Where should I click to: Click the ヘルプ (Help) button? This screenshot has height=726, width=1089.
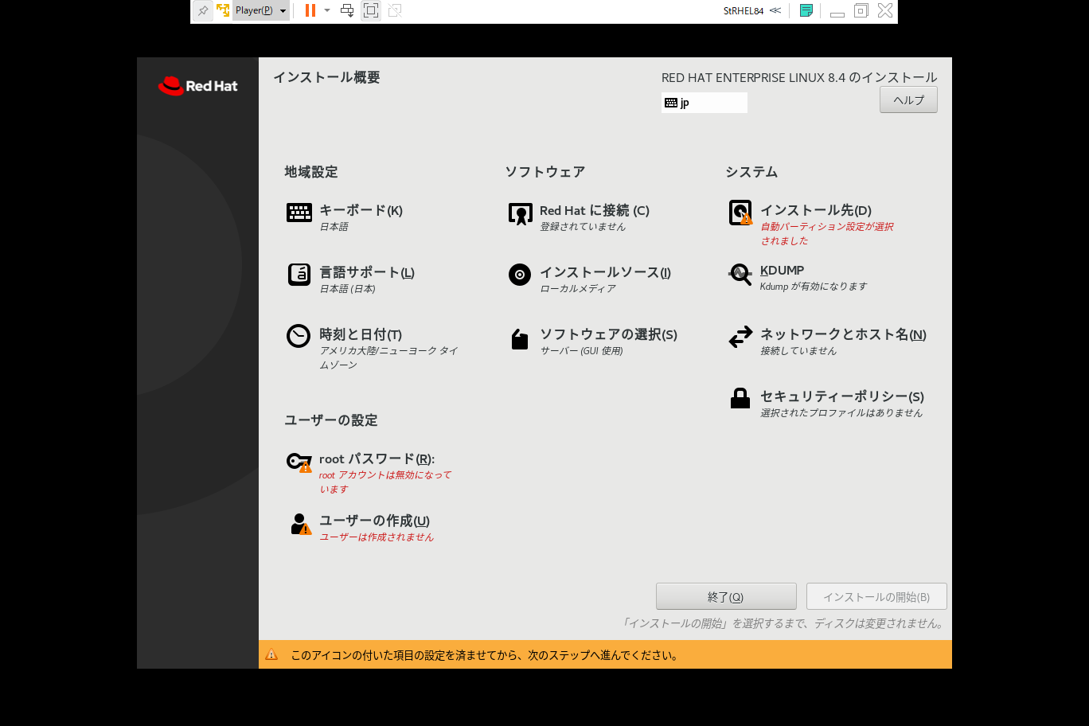point(907,99)
